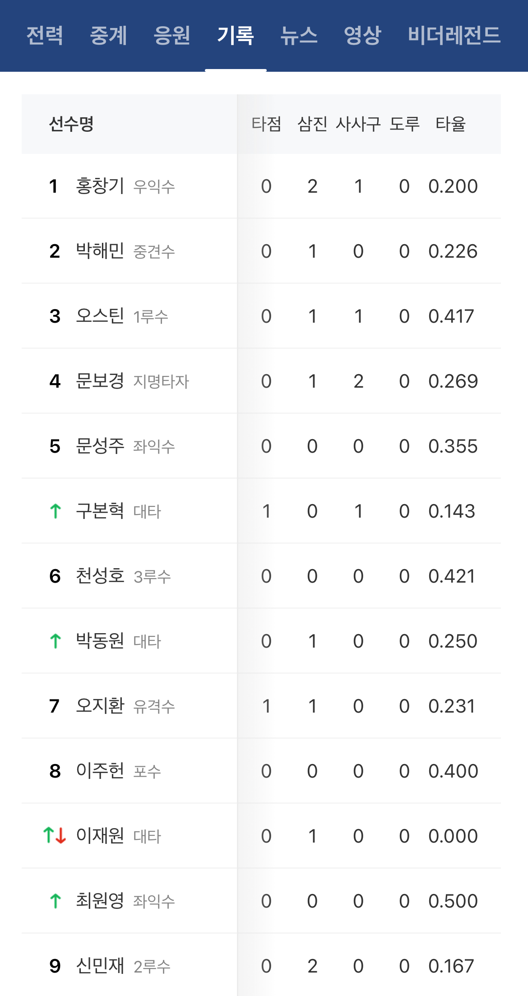
Task: Click red down arrow beside 이재원
Action: pyautogui.click(x=61, y=836)
